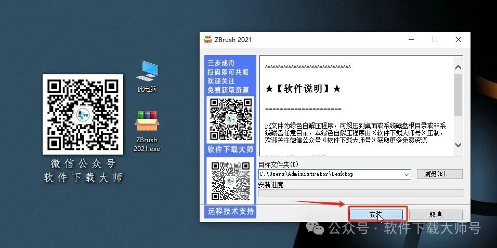Image resolution: width=497 pixels, height=248 pixels.
Task: Click the readme scrollbar down arrow
Action: [x=458, y=145]
